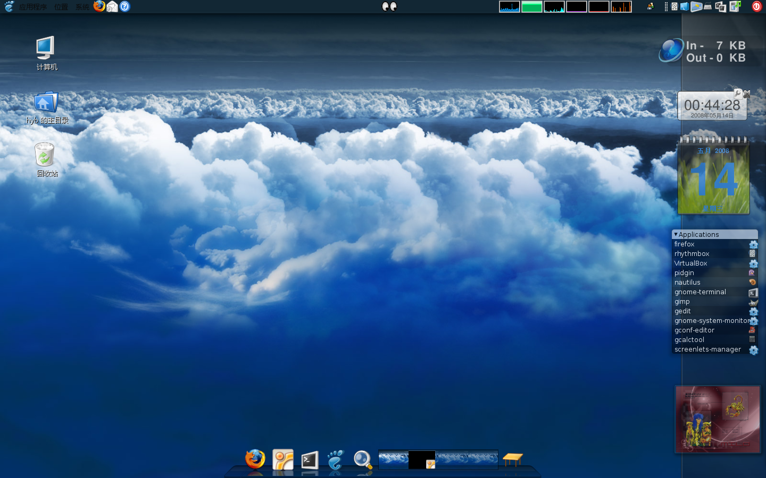Switch to the first workspace in dock pager
766x478 pixels.
(394, 459)
